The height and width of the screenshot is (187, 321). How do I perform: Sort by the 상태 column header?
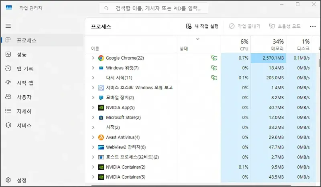199,44
